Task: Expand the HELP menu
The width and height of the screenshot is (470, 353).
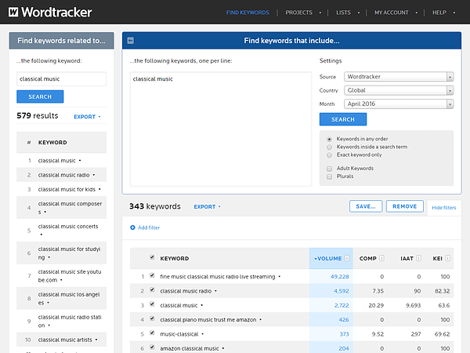Action: pyautogui.click(x=443, y=13)
